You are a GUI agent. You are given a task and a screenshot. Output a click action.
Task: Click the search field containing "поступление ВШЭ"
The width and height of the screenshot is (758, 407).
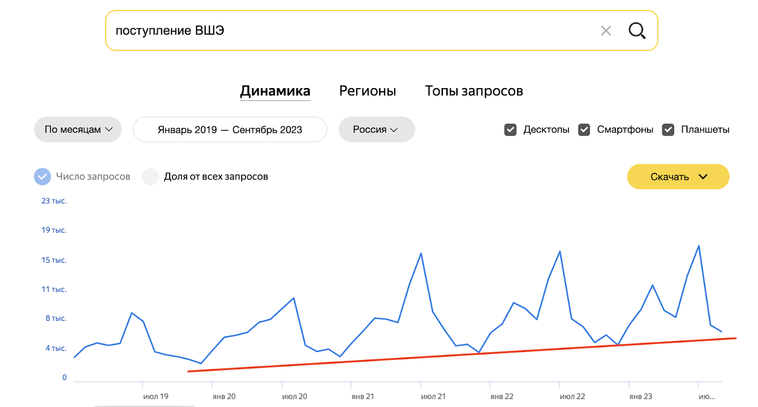point(381,30)
